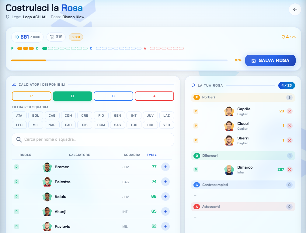
Task: Click Caprile's avatar in the squad
Action: (x=229, y=111)
